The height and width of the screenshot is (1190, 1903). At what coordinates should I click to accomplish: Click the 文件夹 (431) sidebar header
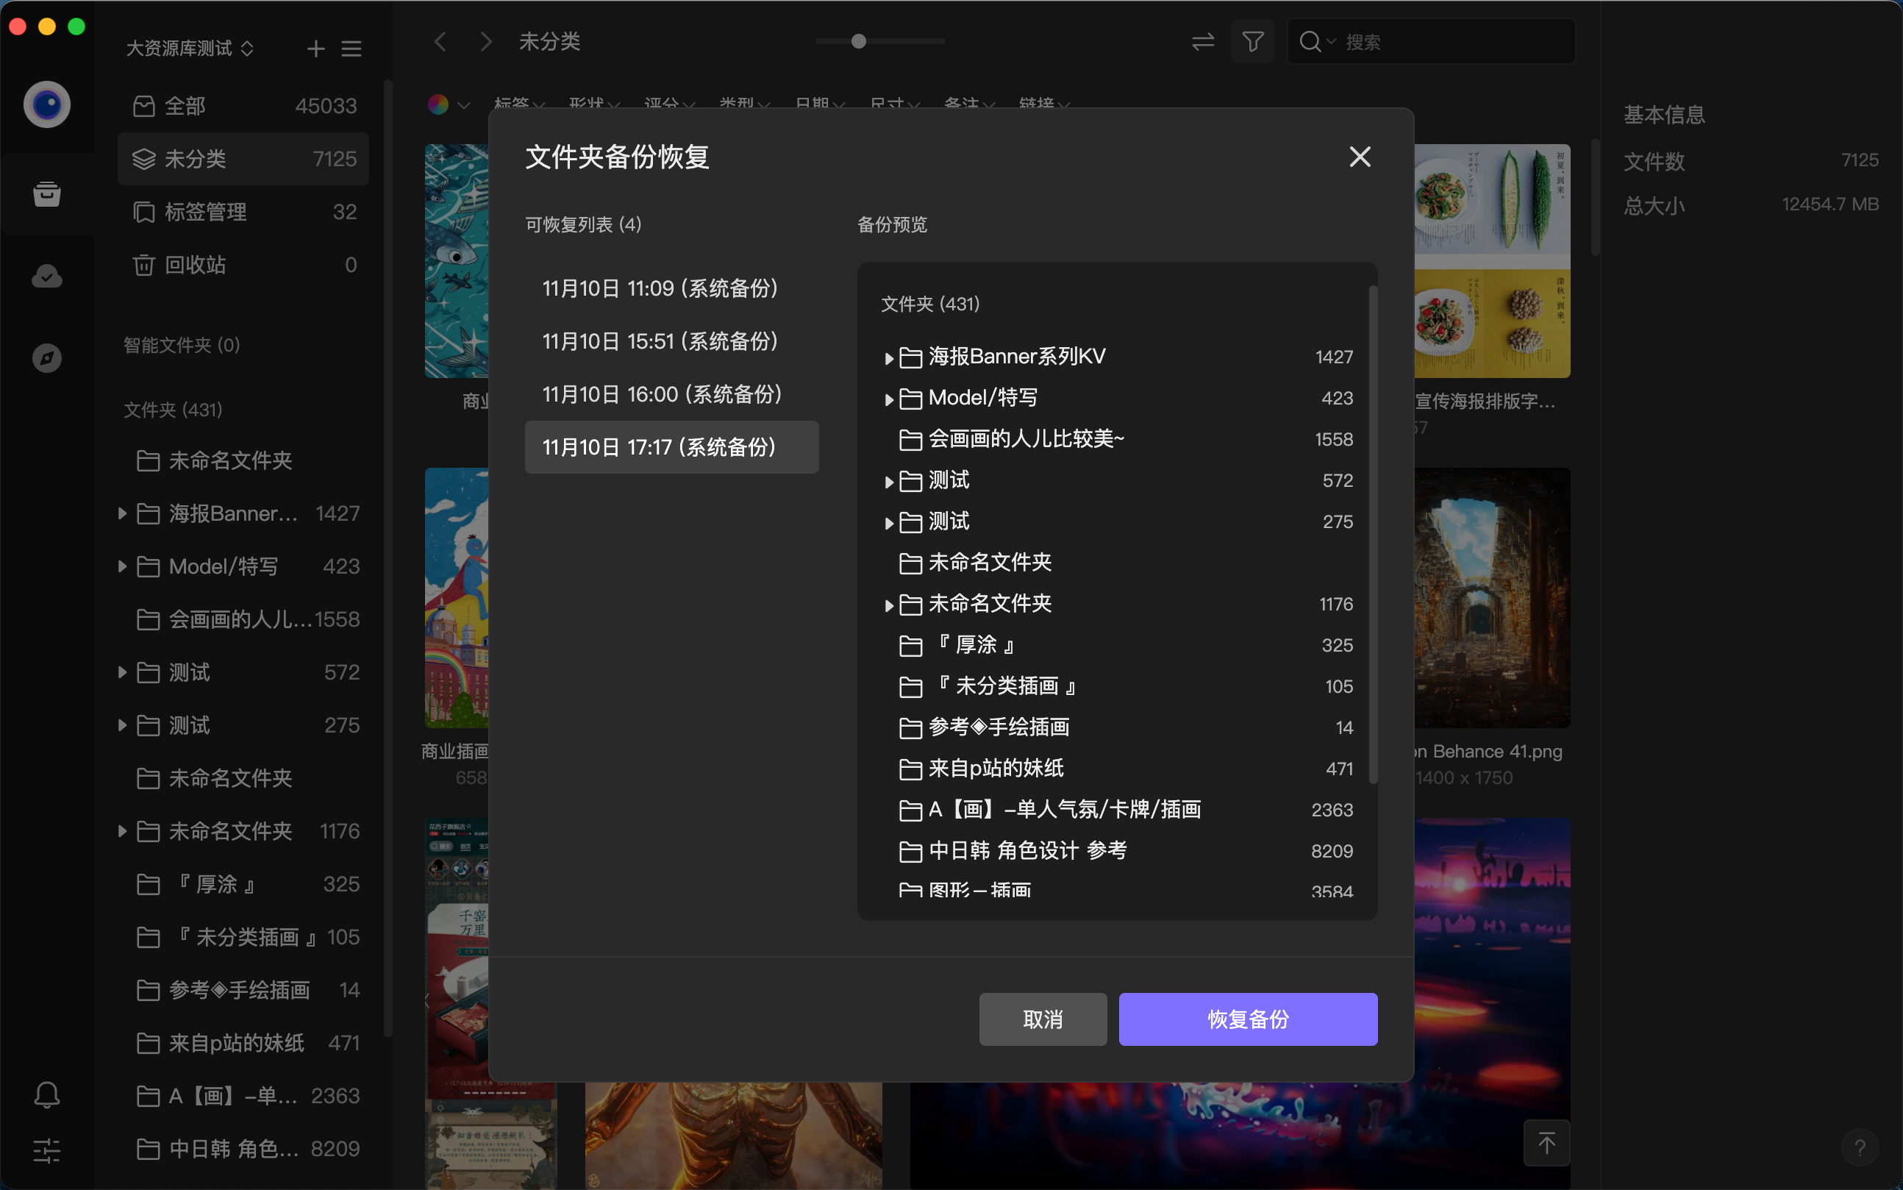coord(173,409)
